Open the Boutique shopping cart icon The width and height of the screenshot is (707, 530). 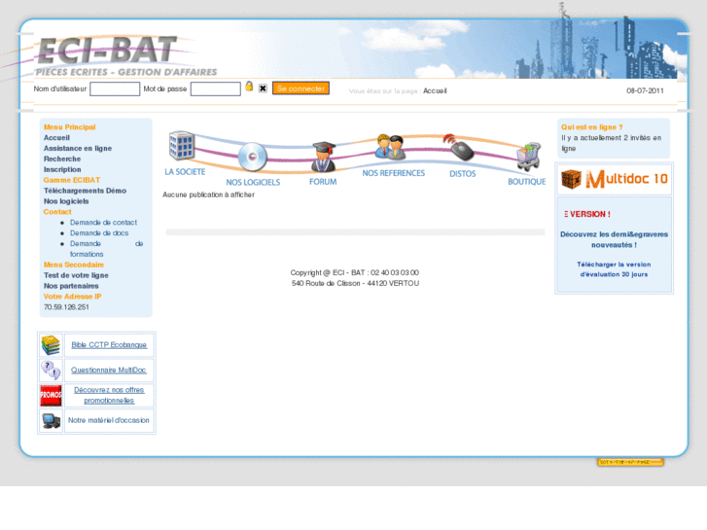click(x=528, y=157)
